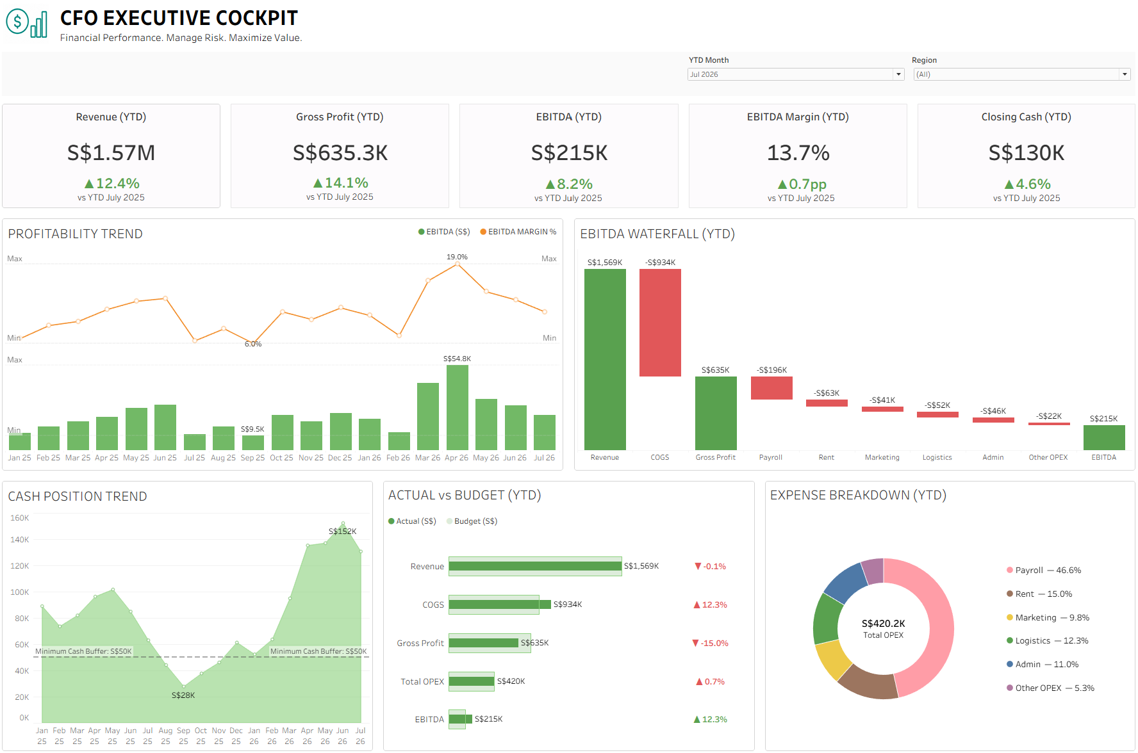The width and height of the screenshot is (1138, 753).
Task: Select the Revenue (YTD) KPI card
Action: (111, 156)
